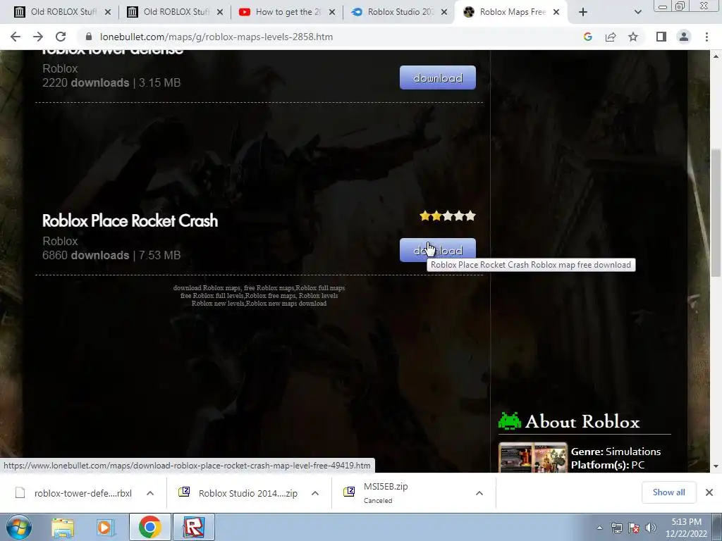Click the '2220 downloads | 3.15 MB' text
Screen dimensions: 722x541
click(111, 83)
